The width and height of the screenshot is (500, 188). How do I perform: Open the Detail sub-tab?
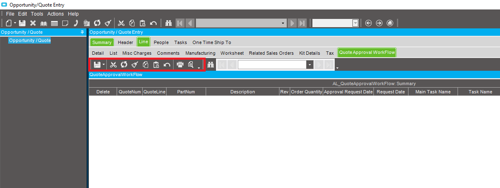tap(98, 53)
